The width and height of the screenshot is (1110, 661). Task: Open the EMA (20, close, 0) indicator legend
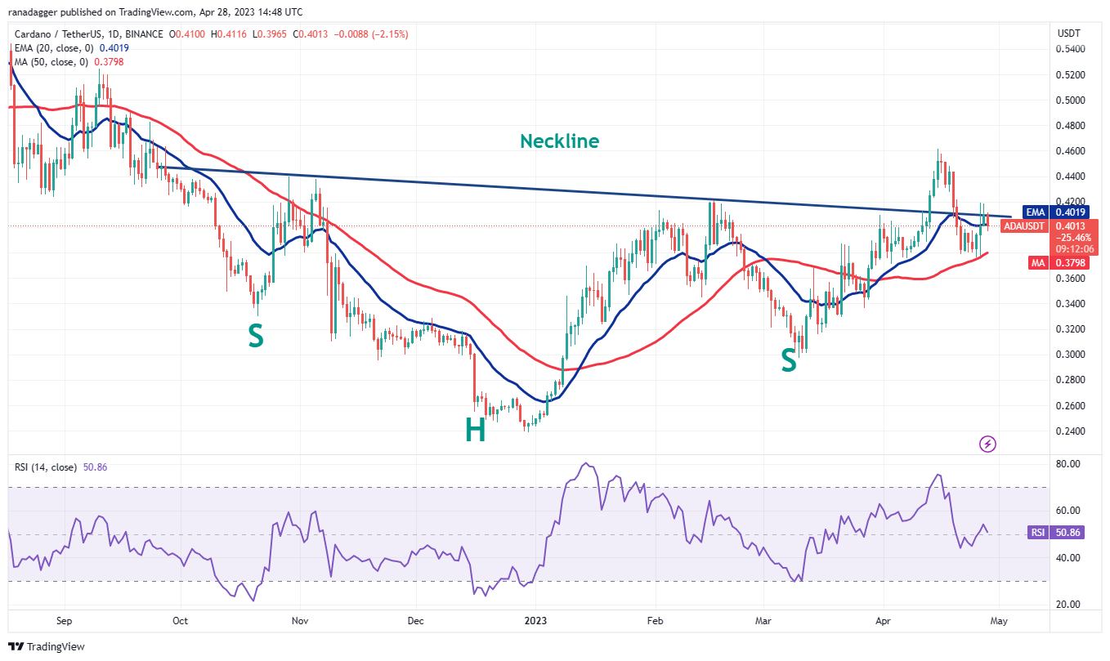point(69,48)
